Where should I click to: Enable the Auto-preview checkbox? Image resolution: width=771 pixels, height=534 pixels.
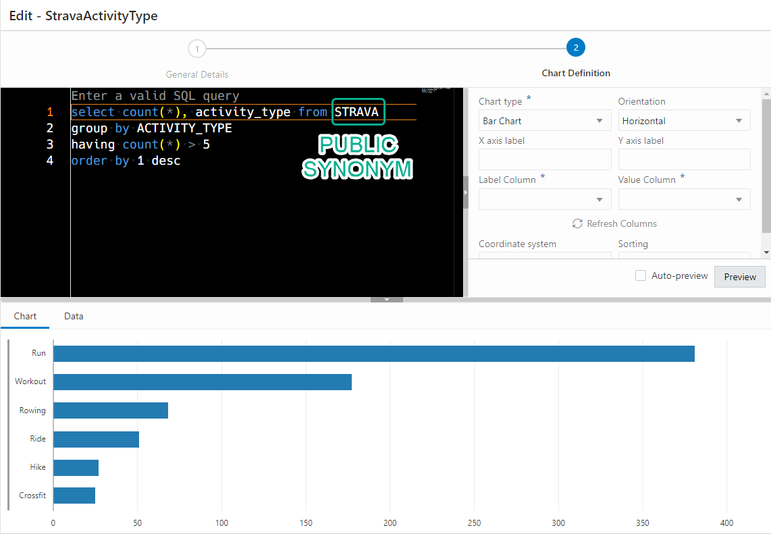[640, 275]
